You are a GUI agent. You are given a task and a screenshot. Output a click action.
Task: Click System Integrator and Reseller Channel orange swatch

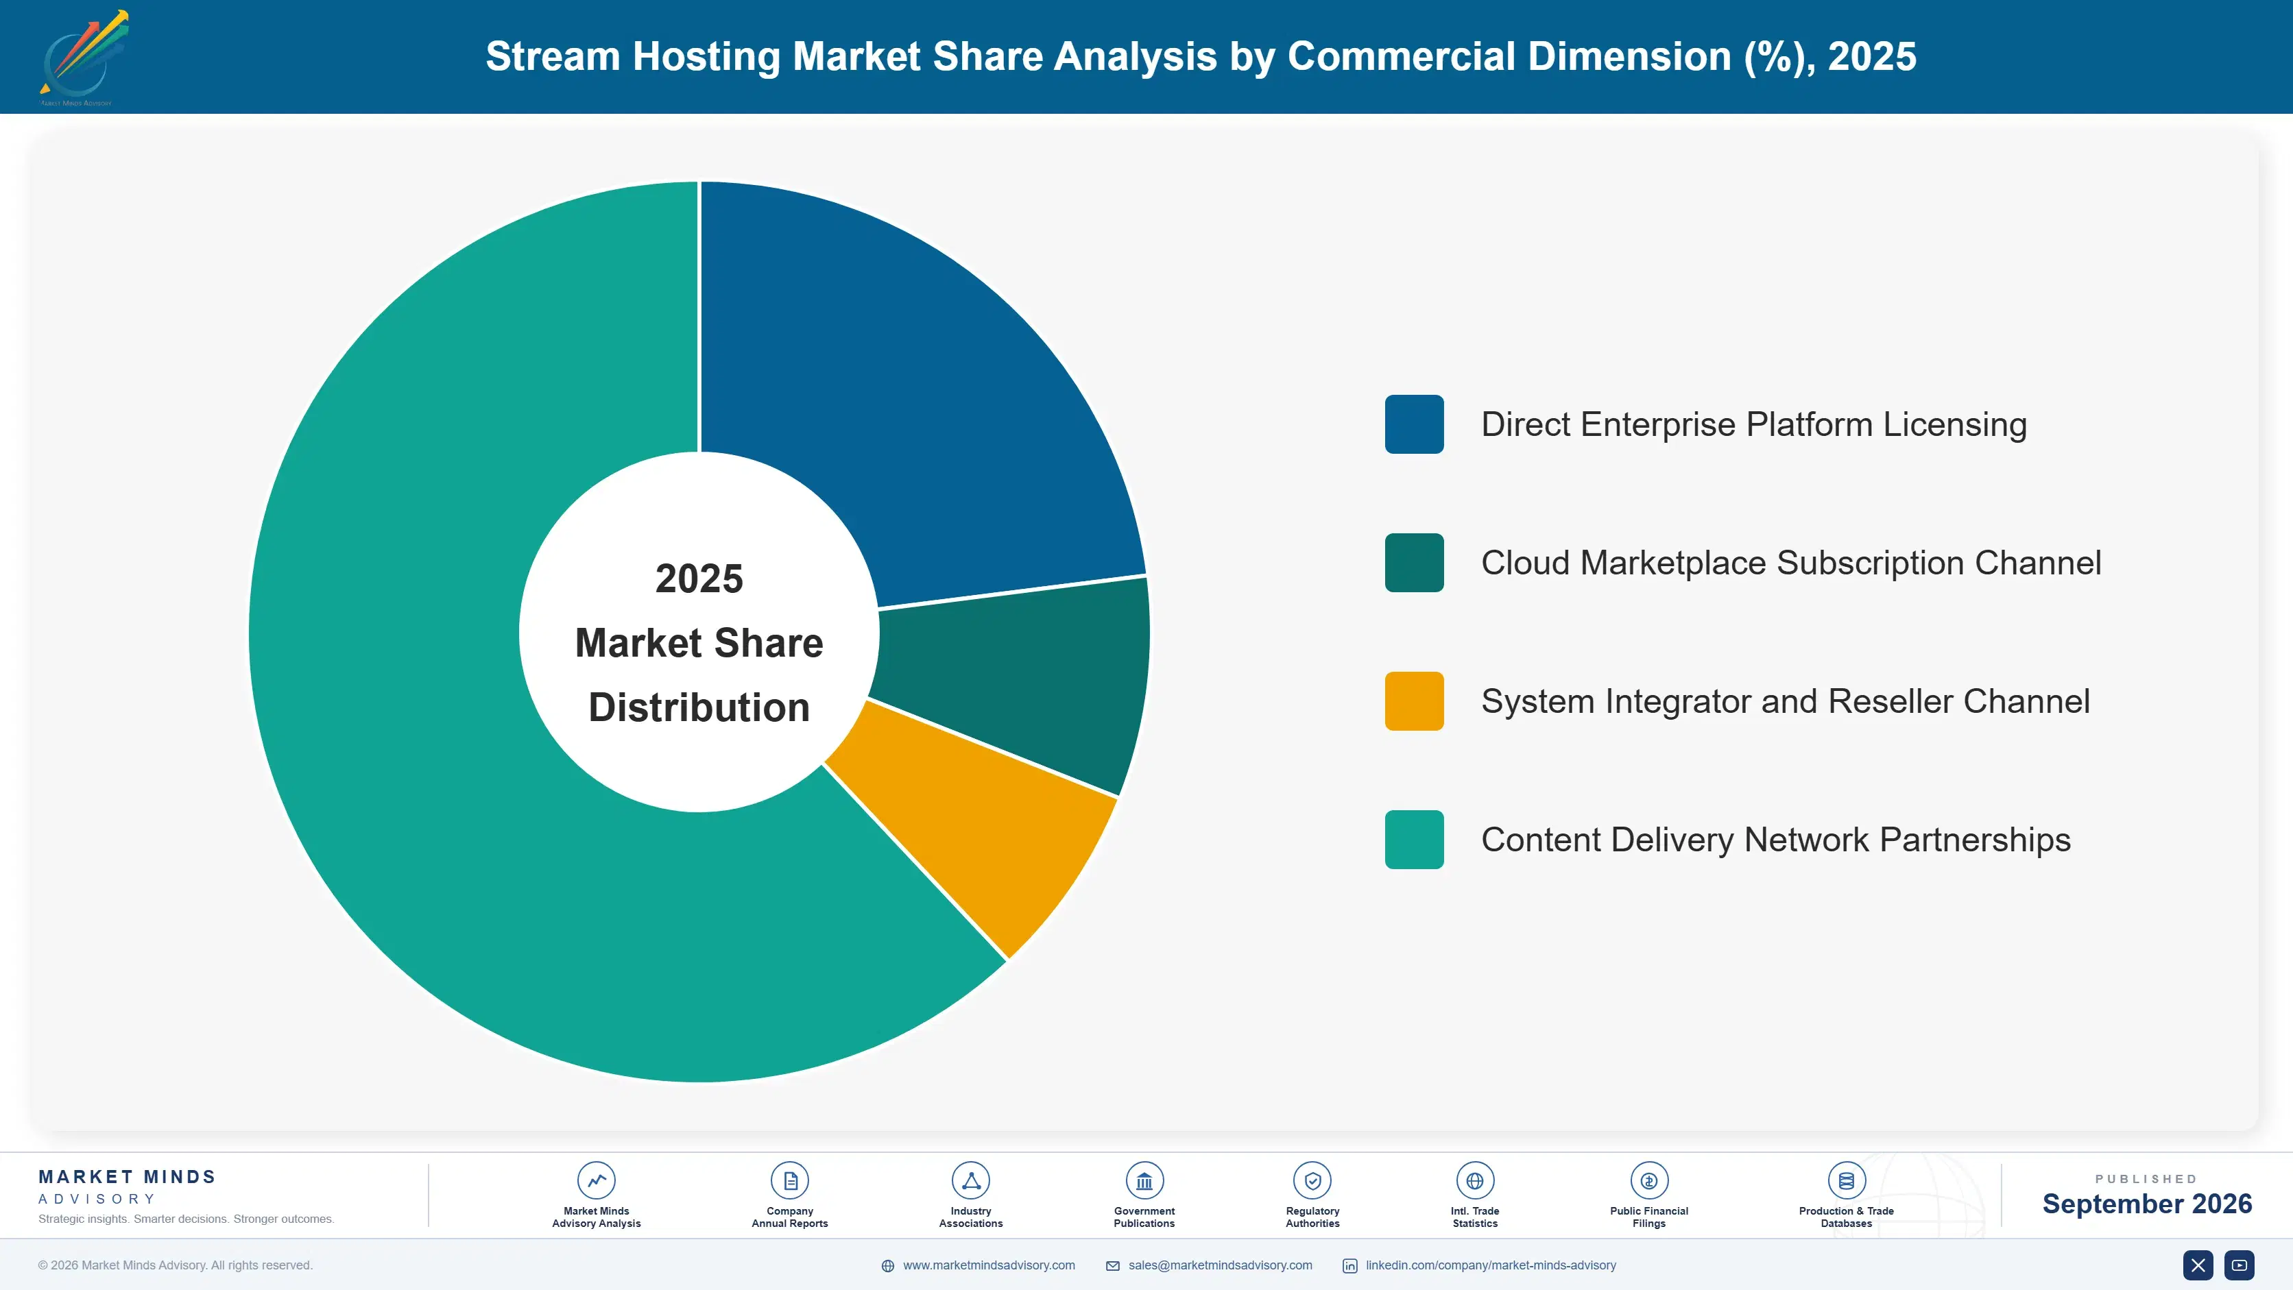pyautogui.click(x=1415, y=701)
